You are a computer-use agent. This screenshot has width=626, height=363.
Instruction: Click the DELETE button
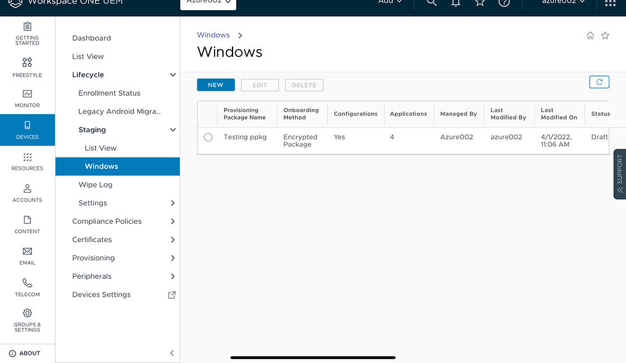click(x=304, y=85)
